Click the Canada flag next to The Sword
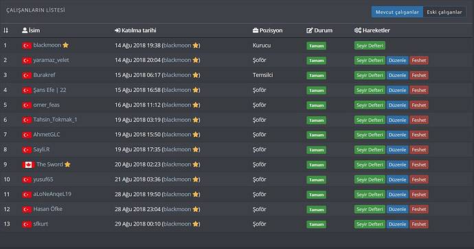Image resolution: width=474 pixels, height=249 pixels. click(x=28, y=164)
